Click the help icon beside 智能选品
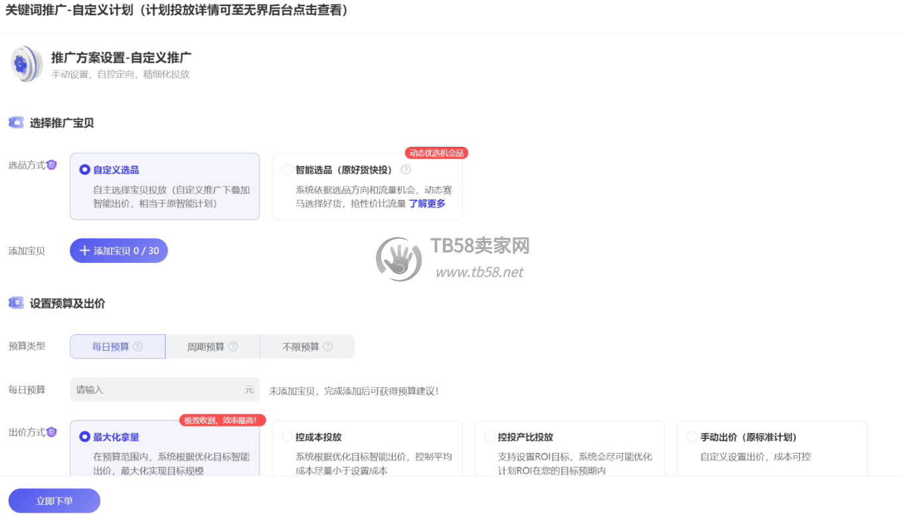The width and height of the screenshot is (903, 518). coord(406,169)
